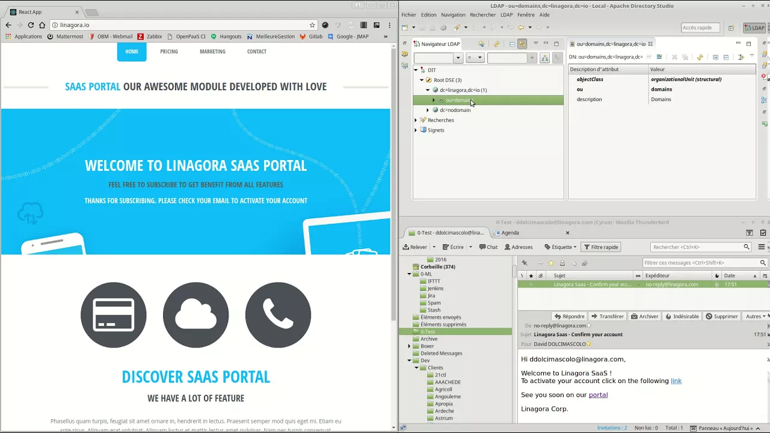Image resolution: width=770 pixels, height=433 pixels.
Task: Open the CONTACT navigation item
Action: click(x=257, y=52)
